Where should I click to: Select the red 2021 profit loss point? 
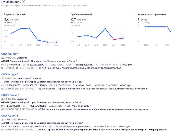(114, 40)
